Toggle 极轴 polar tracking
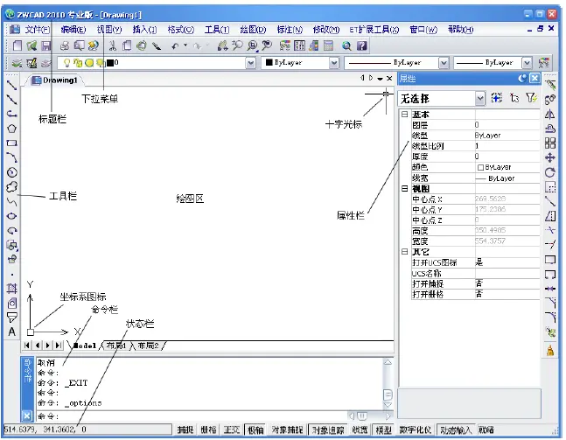 (x=255, y=430)
